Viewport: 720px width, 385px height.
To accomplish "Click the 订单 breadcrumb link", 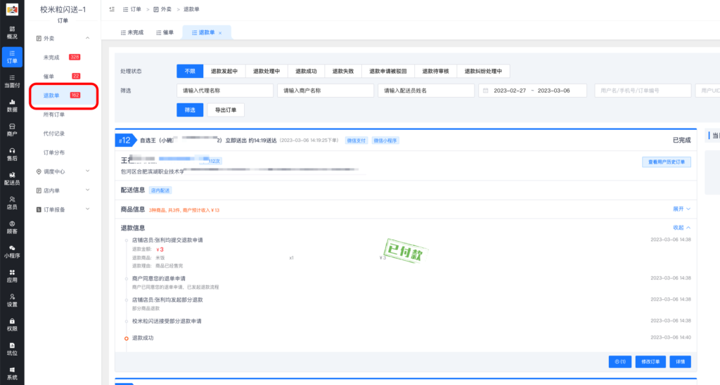I will click(x=132, y=9).
